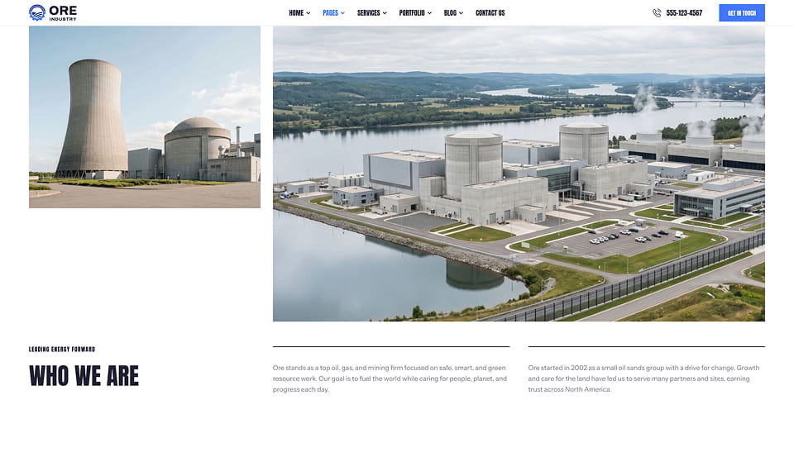Click the phone handset icon

click(657, 13)
